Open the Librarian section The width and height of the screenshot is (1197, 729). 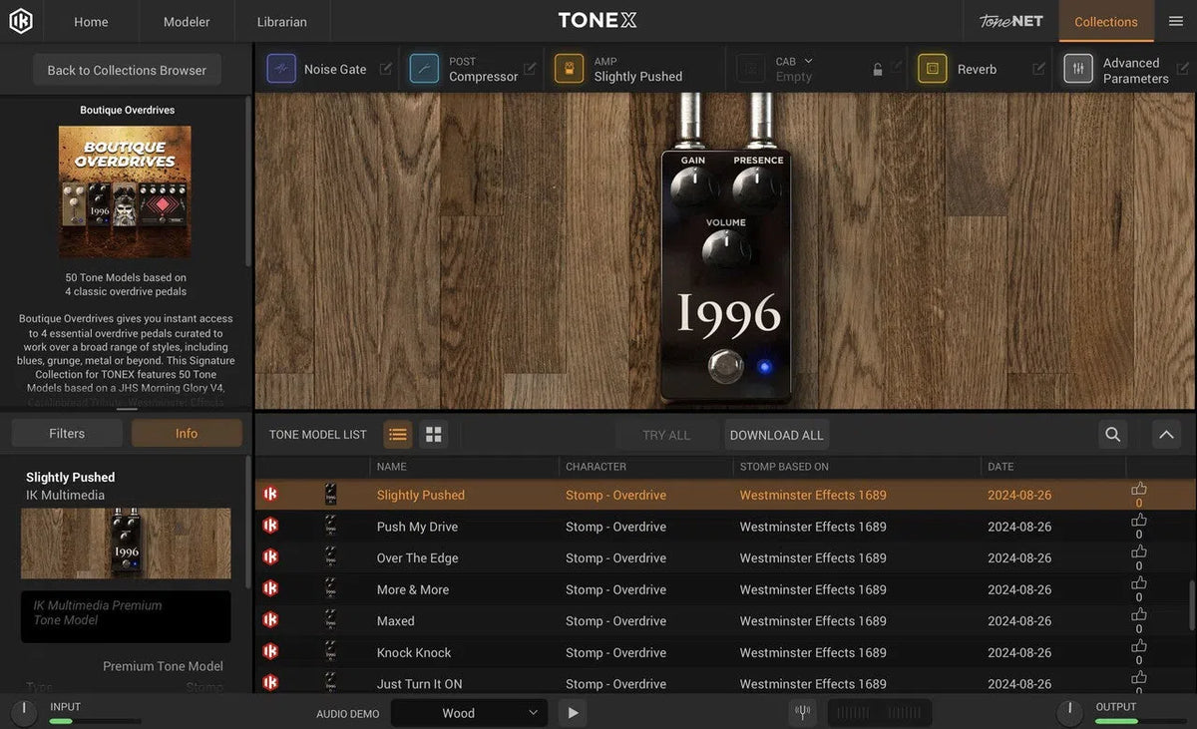(280, 20)
